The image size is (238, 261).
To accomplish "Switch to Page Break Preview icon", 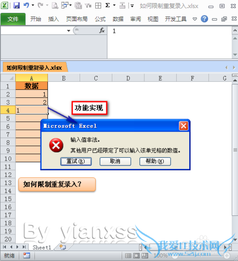I will (145, 256).
